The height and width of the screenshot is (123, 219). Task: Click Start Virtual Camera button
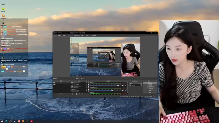click(150, 87)
